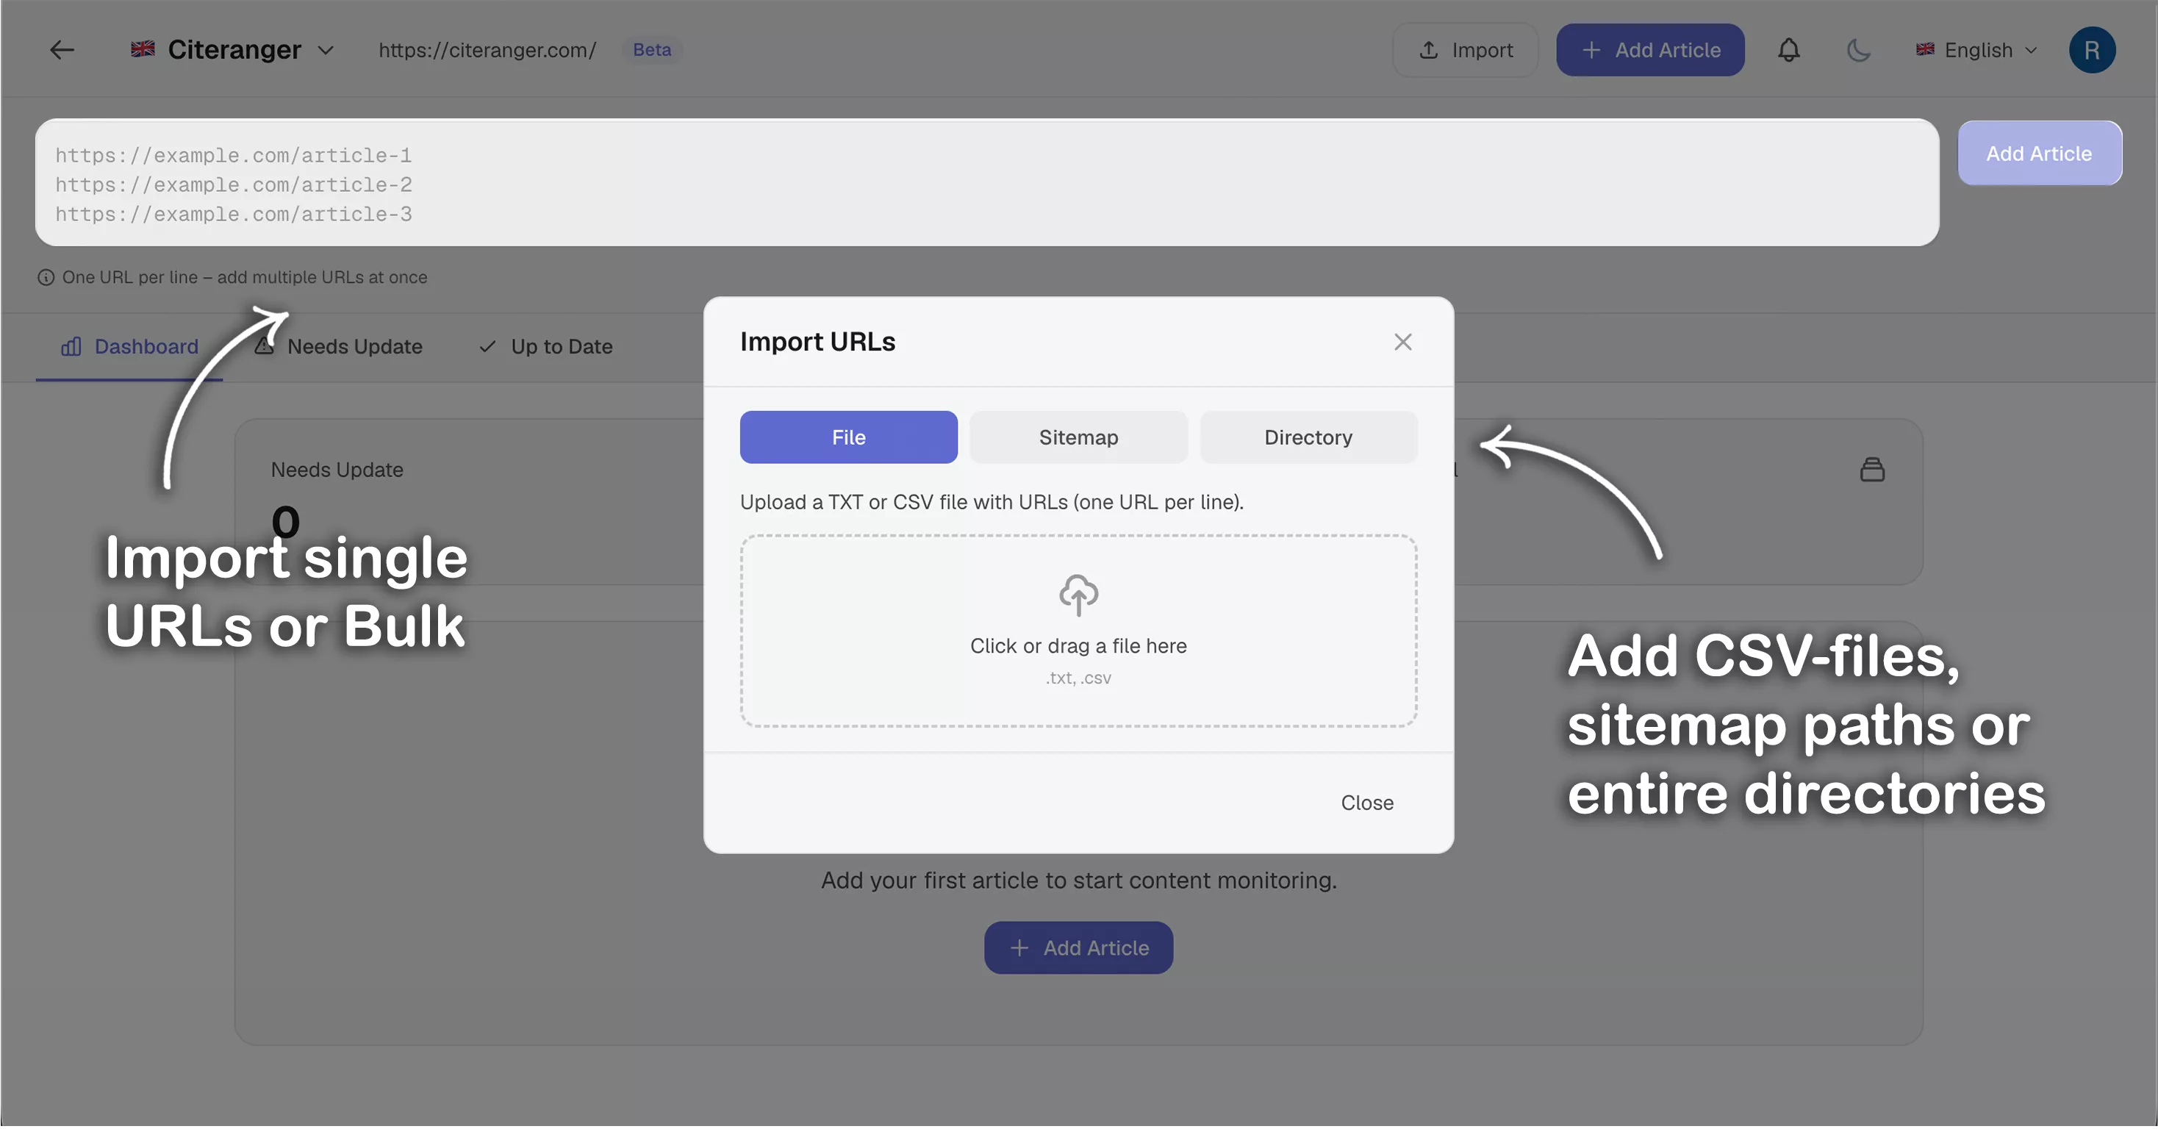The image size is (2158, 1129).
Task: Click the upload icon on Import button
Action: (1428, 50)
